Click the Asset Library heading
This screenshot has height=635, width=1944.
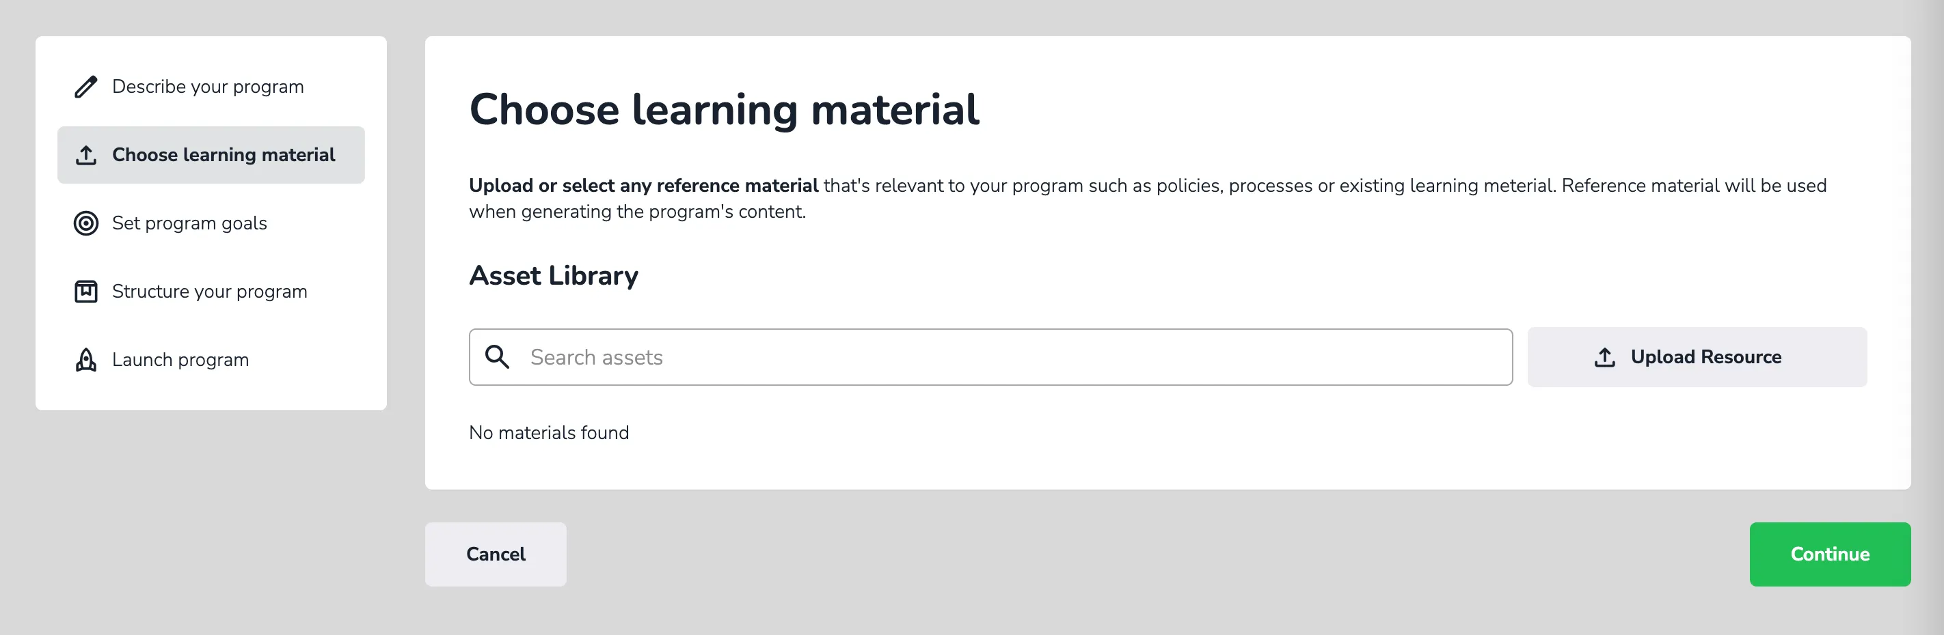pyautogui.click(x=553, y=275)
